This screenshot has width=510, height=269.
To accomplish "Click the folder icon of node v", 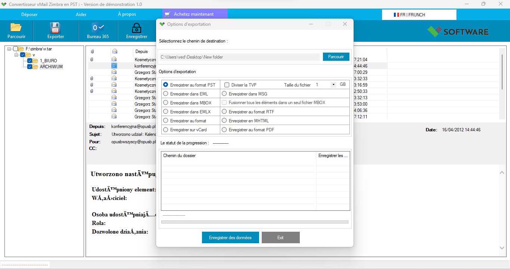I will (28, 55).
